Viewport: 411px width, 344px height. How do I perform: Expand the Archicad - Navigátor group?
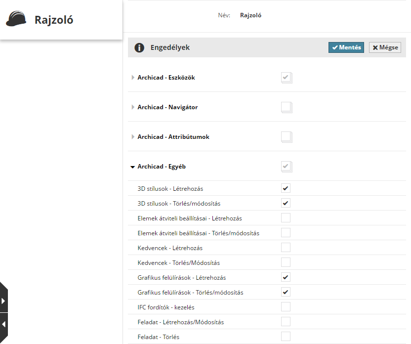(x=133, y=107)
